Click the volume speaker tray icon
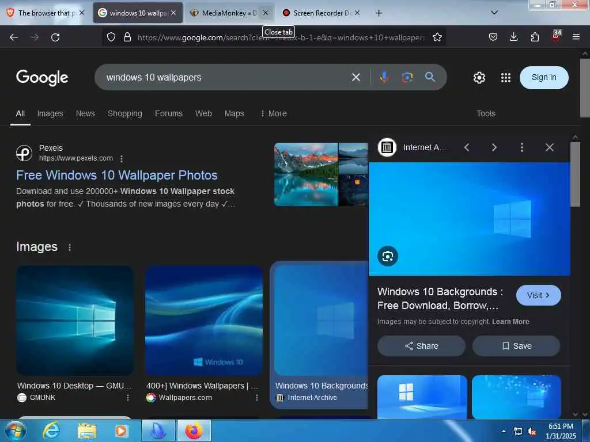This screenshot has width=590, height=442. click(532, 432)
